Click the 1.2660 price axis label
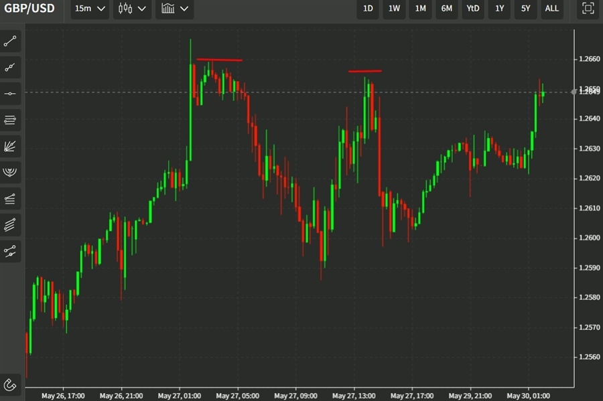 589,59
